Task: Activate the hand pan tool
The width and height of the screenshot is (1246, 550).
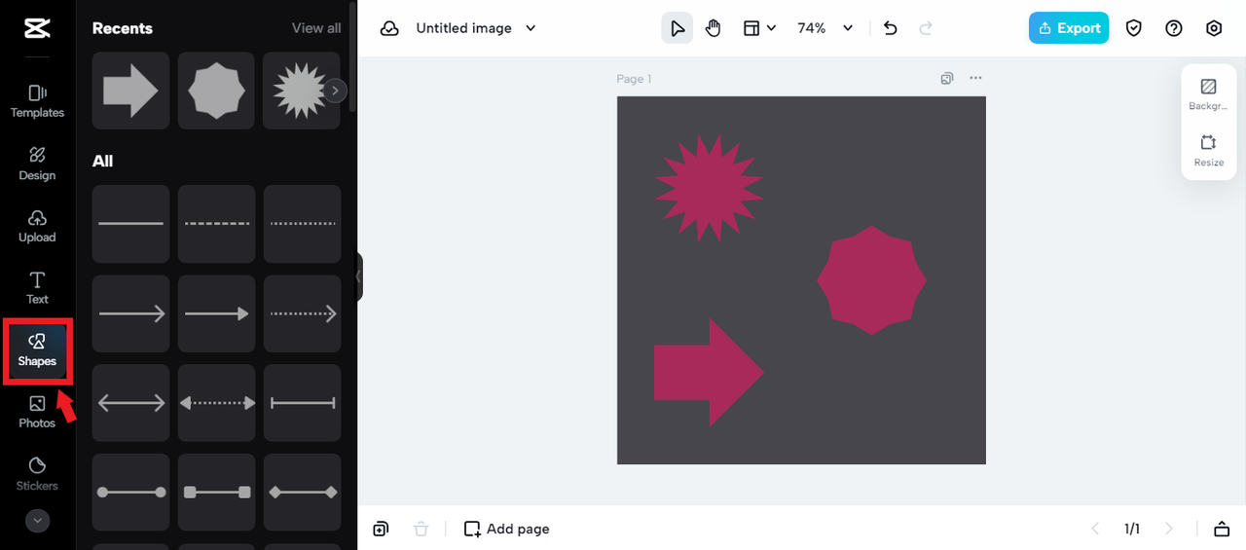Action: (x=714, y=28)
